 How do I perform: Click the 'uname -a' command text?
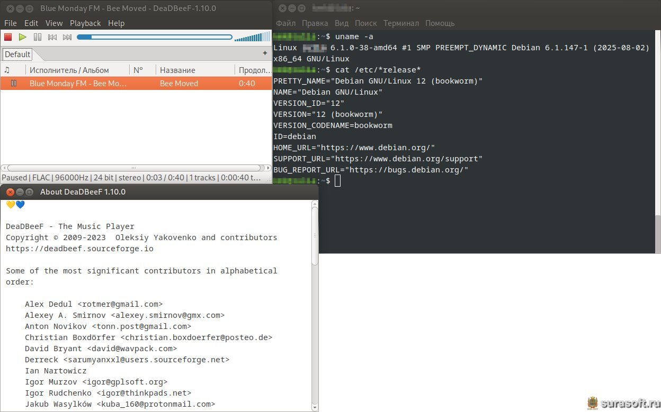pos(354,36)
